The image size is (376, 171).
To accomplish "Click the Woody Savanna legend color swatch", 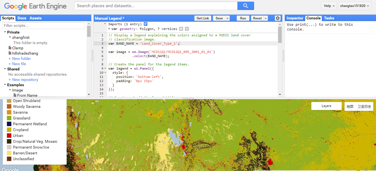I will coord(9,107).
